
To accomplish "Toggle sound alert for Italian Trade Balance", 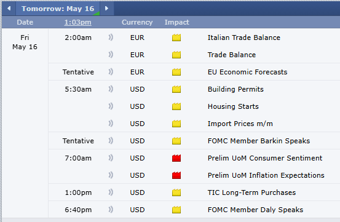I will pos(111,38).
